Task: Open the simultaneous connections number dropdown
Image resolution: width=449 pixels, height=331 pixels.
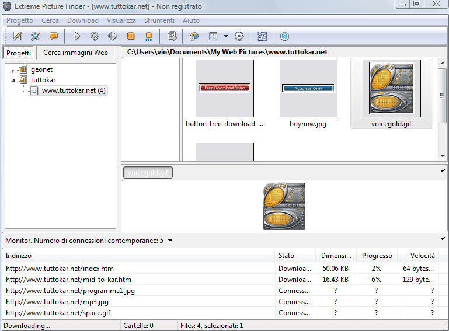Action: 169,240
